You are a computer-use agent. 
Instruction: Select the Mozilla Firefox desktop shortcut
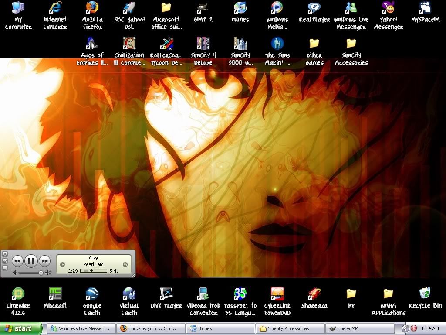[x=92, y=15]
